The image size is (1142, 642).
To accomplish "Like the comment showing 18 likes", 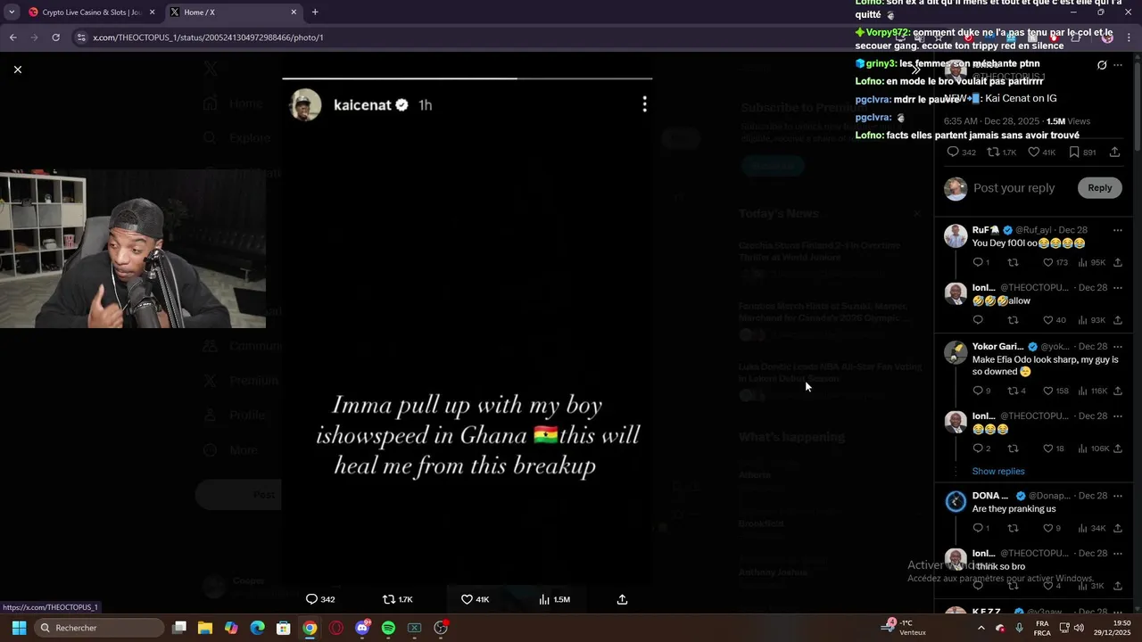I will point(1054,449).
